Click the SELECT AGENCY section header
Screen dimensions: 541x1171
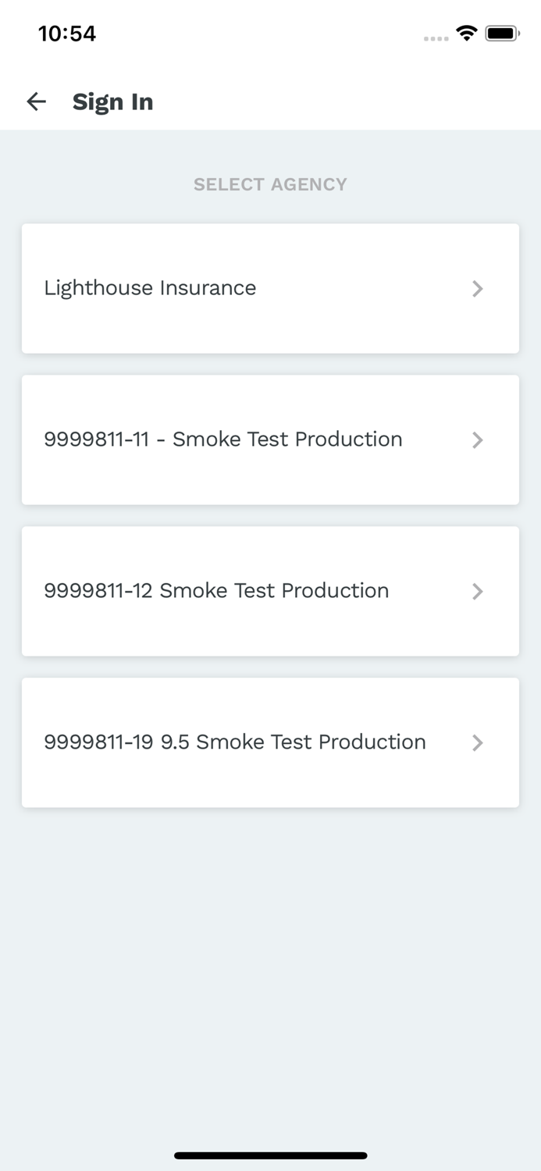[270, 184]
